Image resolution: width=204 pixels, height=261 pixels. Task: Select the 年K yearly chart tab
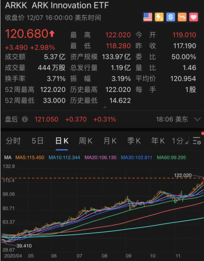(x=158, y=141)
